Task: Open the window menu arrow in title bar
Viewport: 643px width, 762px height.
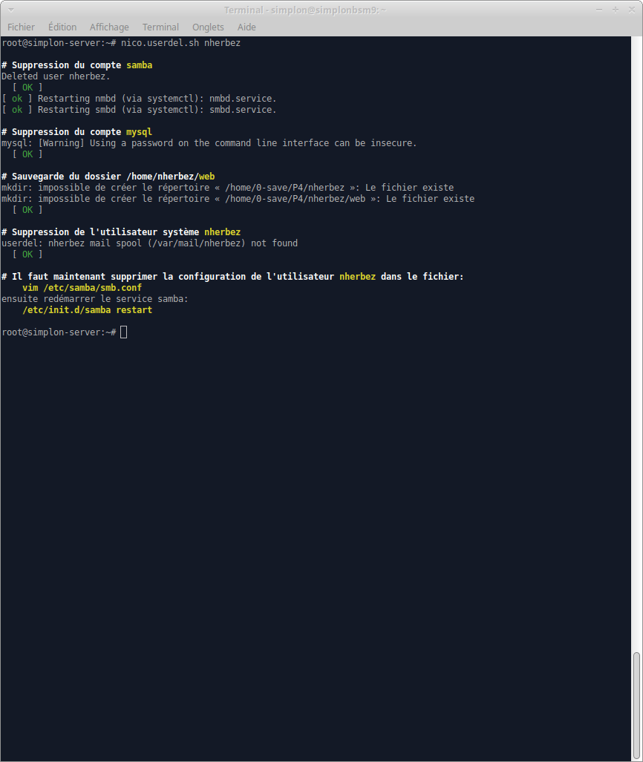Action: click(10, 10)
